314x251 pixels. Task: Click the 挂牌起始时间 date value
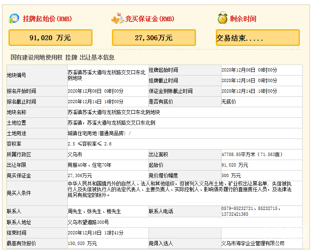click(x=249, y=70)
